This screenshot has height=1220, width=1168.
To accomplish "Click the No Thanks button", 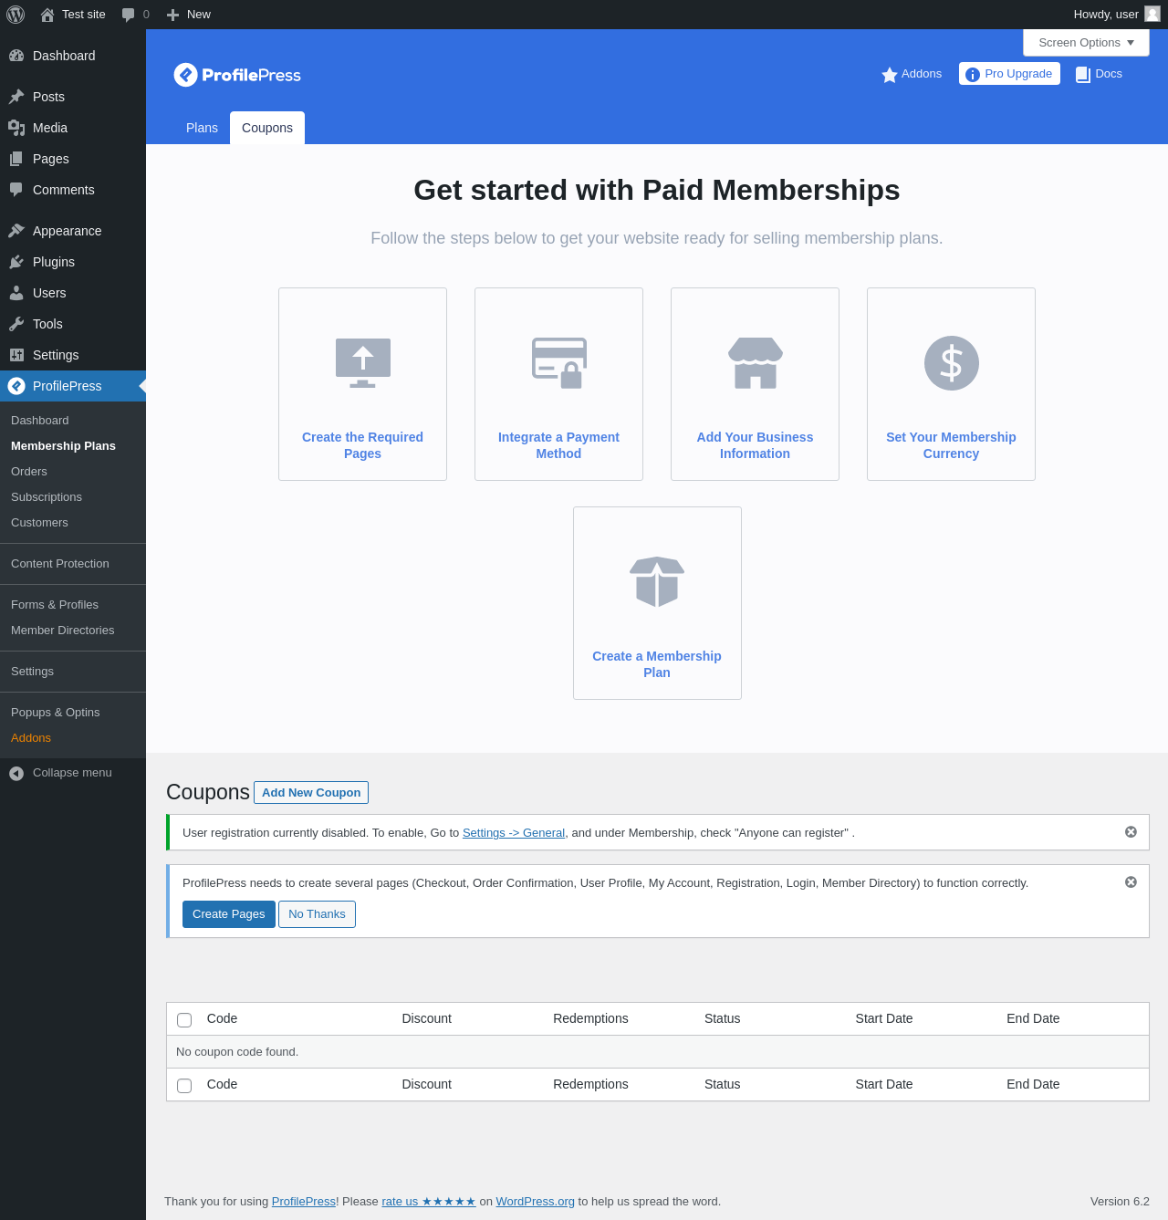I will 317,914.
